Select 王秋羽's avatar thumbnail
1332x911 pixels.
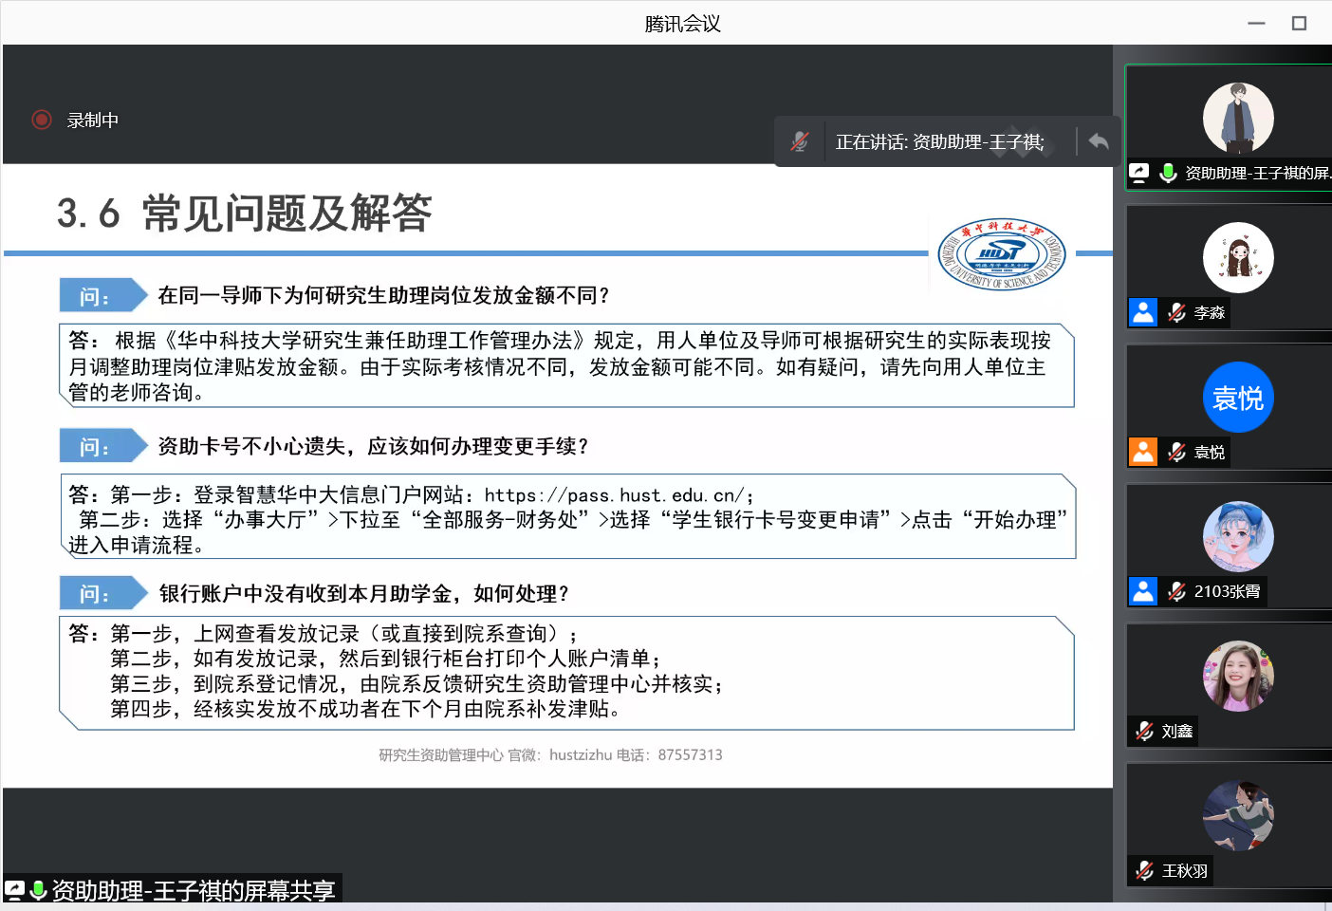tap(1238, 816)
